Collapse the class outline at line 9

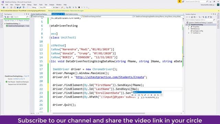tap(50, 38)
